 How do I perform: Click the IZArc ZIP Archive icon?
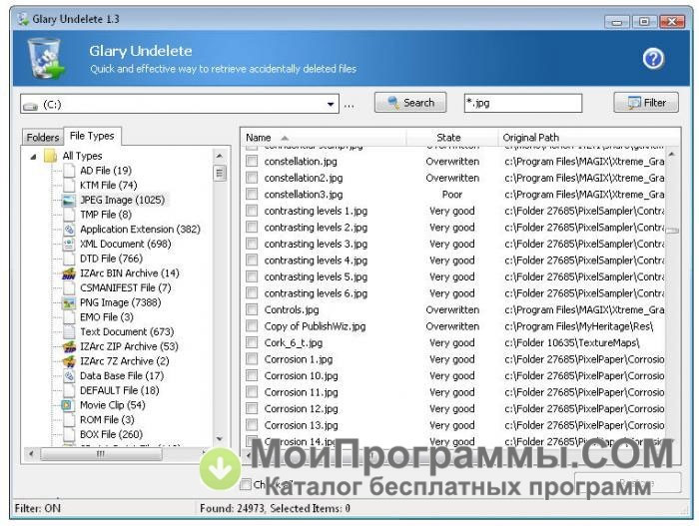point(69,346)
